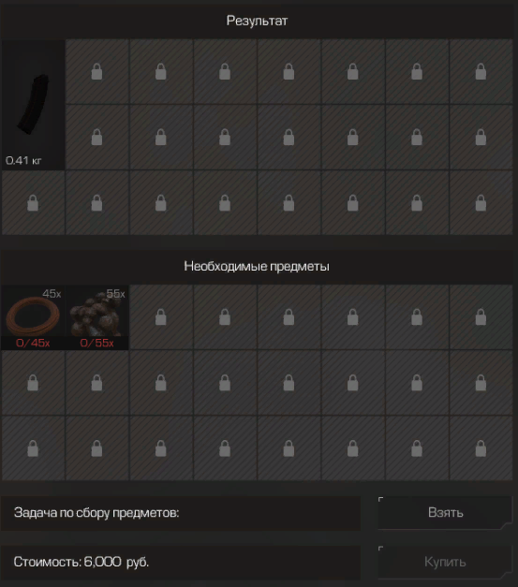The image size is (518, 587).
Task: Click the 0.41 кг weight label
Action: [x=23, y=161]
